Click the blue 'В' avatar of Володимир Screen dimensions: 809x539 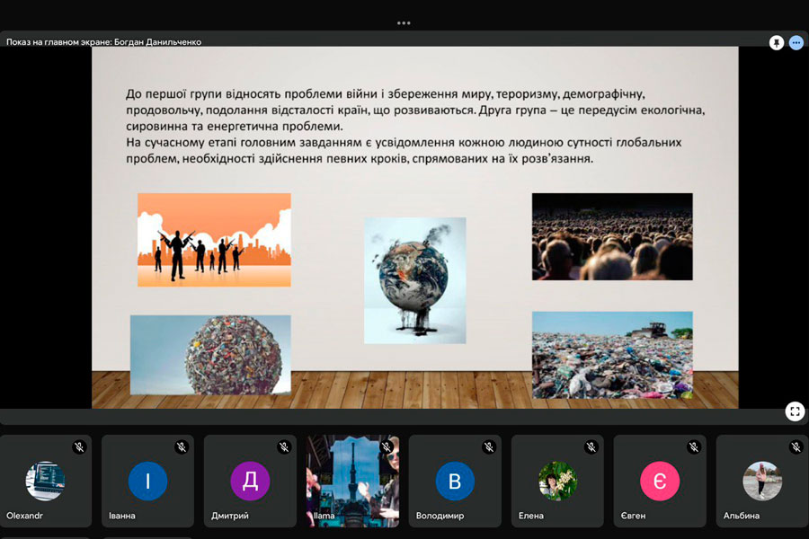pos(455,481)
